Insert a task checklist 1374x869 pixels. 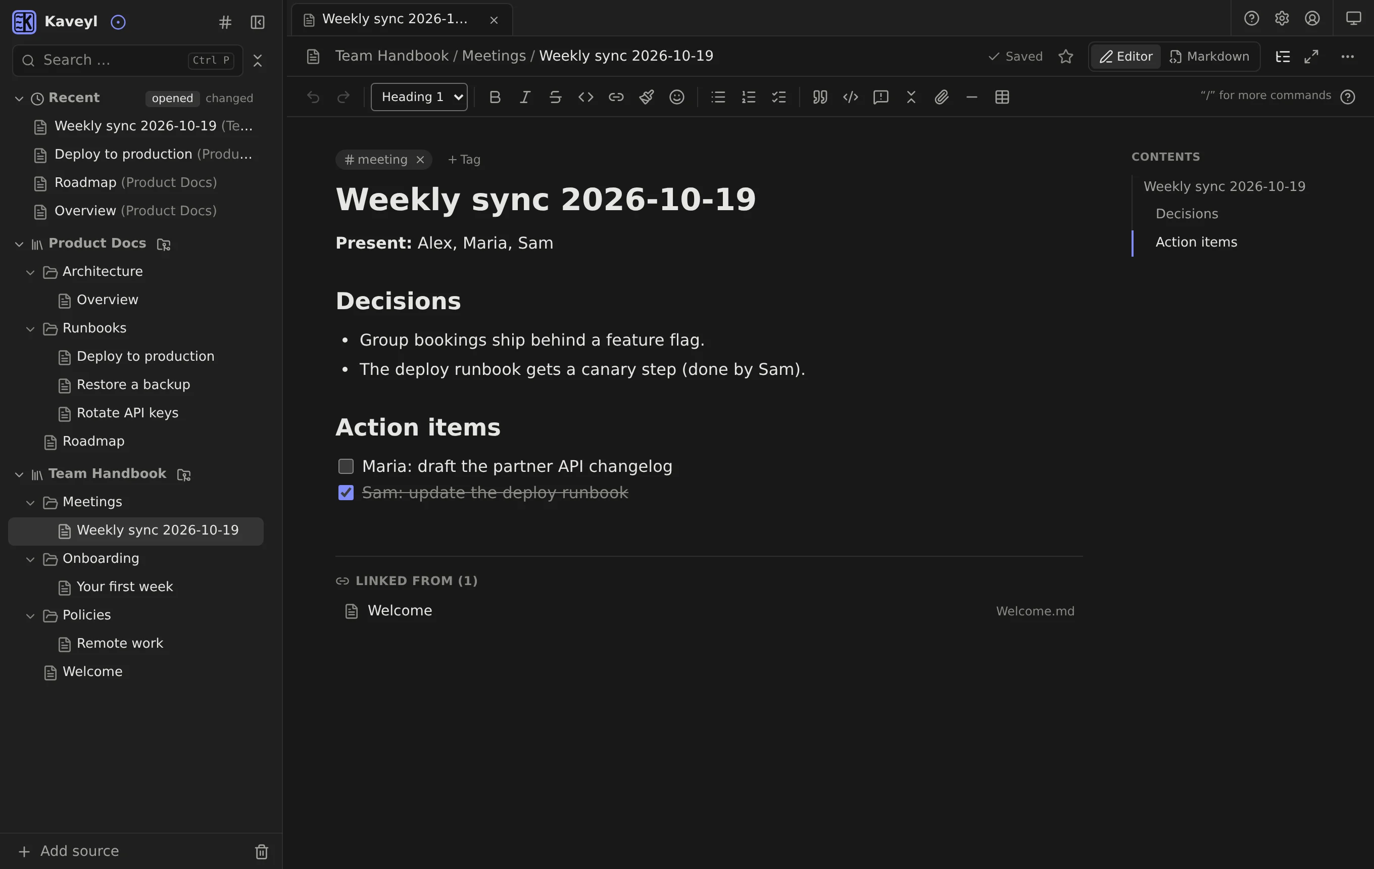pyautogui.click(x=779, y=97)
